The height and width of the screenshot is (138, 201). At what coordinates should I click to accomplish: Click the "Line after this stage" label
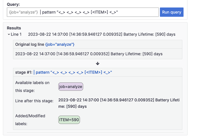(34, 101)
